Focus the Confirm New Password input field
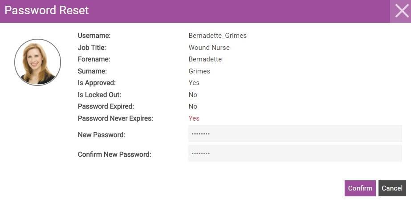Screen dimensions: 411x203 click(295, 153)
